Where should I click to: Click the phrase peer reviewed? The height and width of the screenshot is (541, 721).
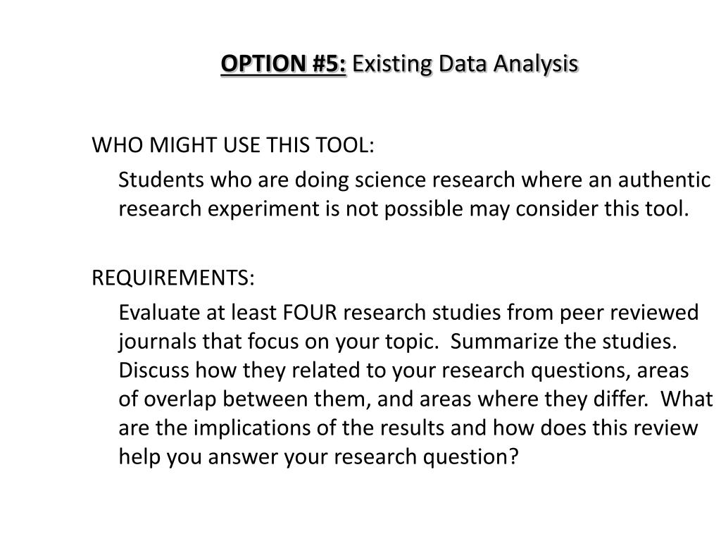(x=629, y=313)
